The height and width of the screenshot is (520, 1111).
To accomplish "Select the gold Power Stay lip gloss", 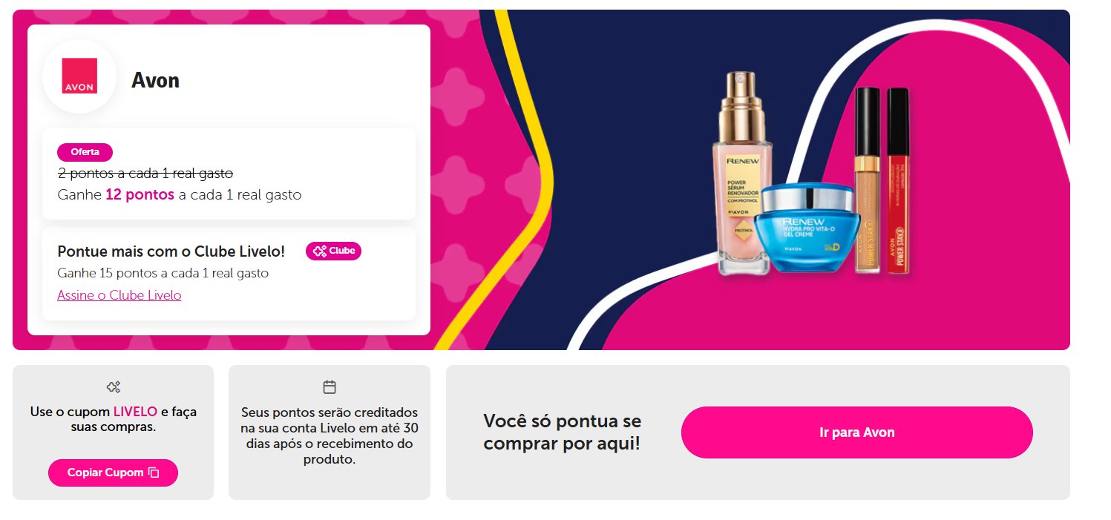I will tap(867, 180).
